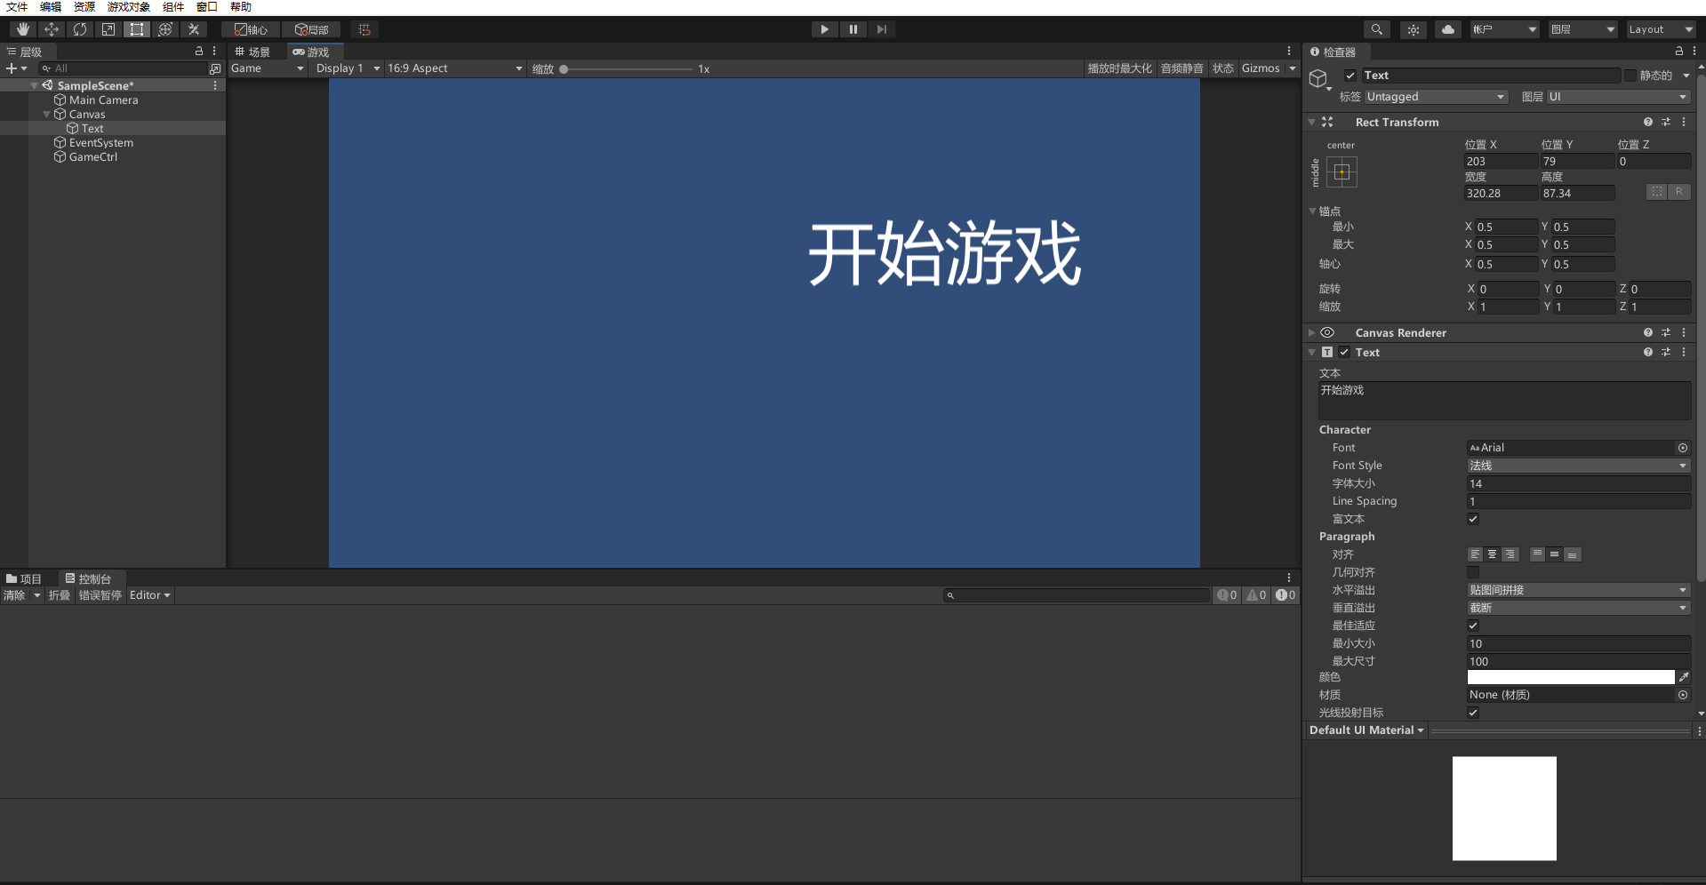Toggle Static checkbox
The image size is (1706, 885).
pos(1630,76)
